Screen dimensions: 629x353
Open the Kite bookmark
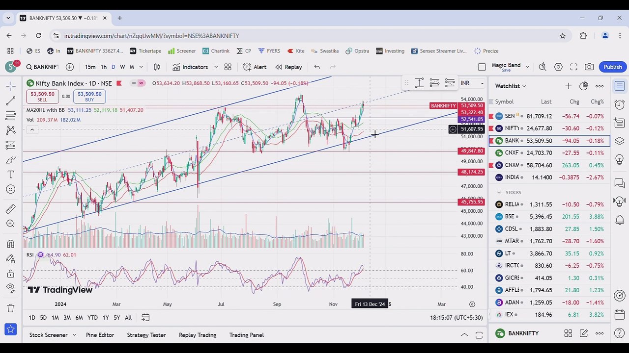point(295,51)
